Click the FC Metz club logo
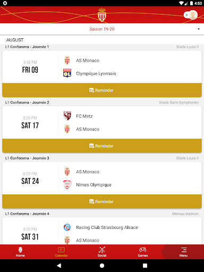 [67, 116]
